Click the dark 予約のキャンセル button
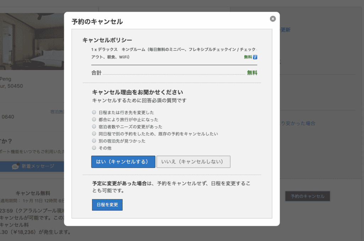 (307, 196)
